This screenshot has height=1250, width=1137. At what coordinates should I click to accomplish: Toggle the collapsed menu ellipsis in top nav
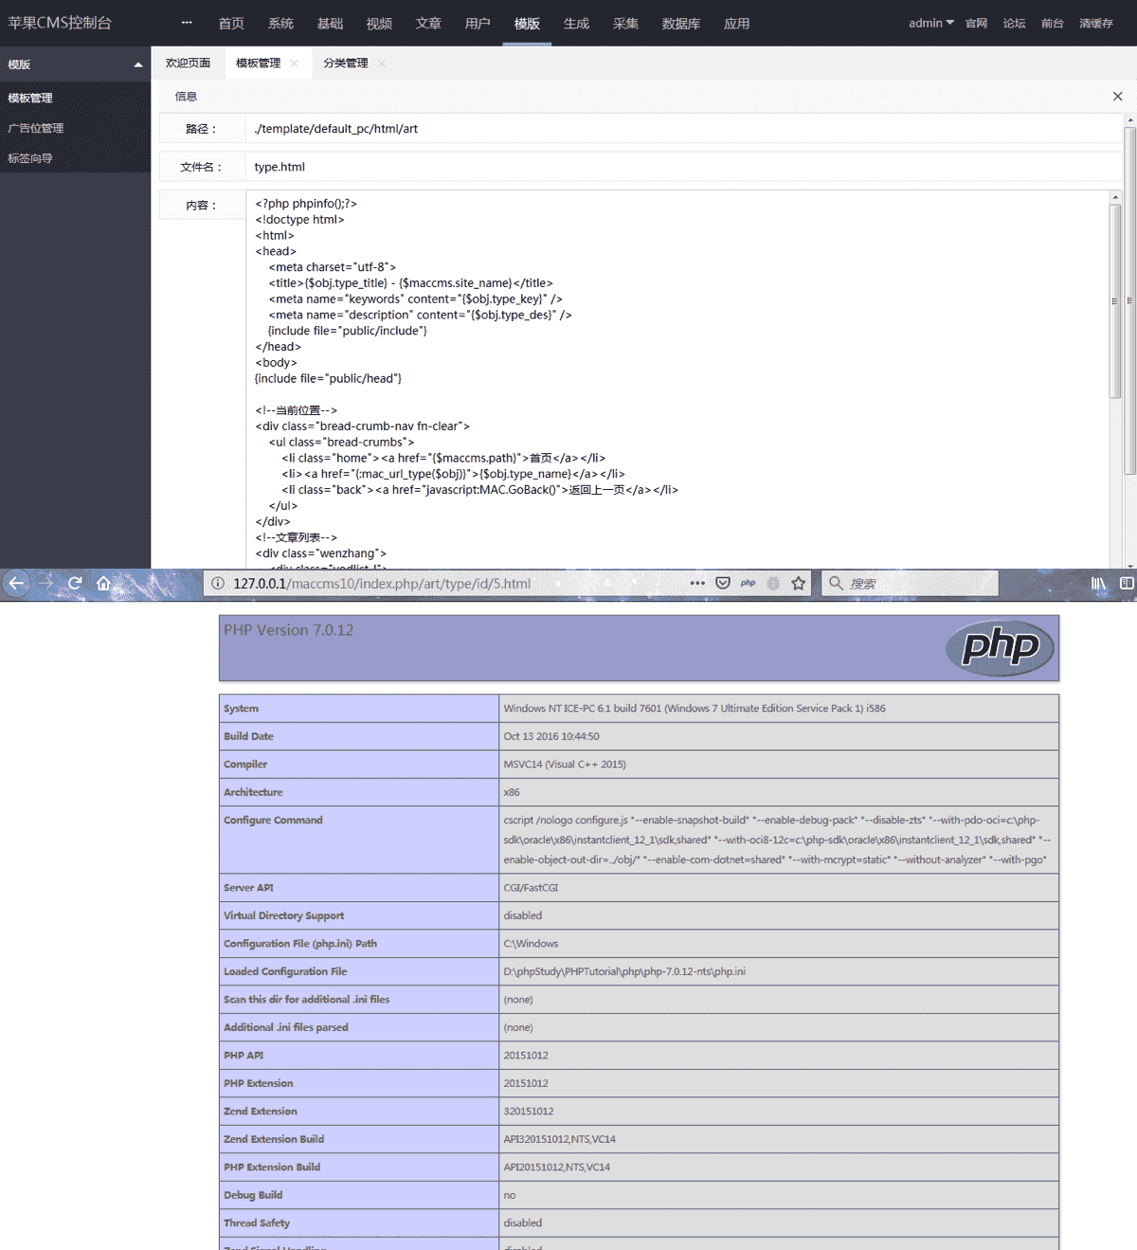[187, 23]
